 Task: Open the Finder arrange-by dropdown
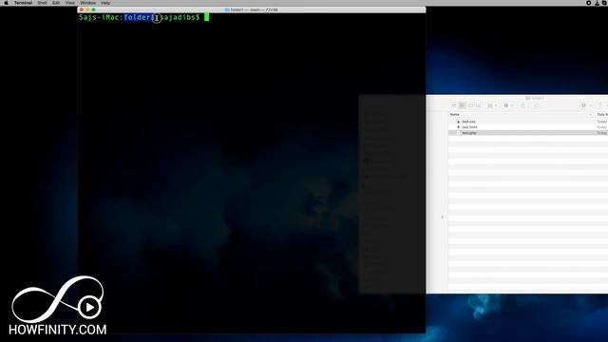(492, 105)
